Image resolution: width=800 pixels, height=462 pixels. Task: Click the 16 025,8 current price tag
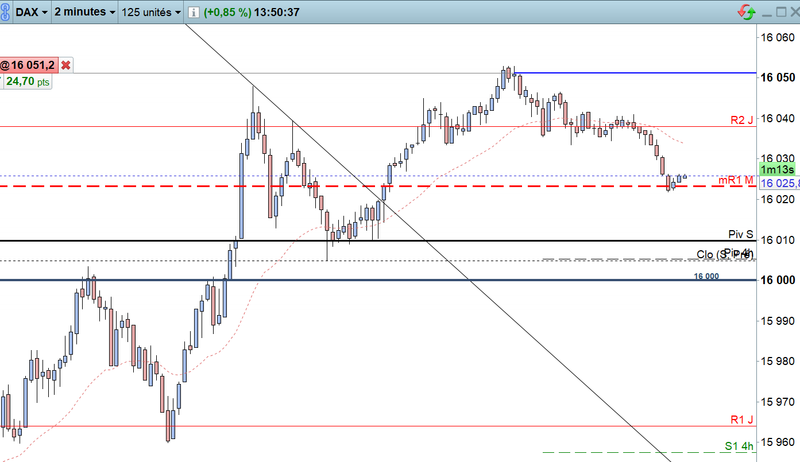point(779,184)
